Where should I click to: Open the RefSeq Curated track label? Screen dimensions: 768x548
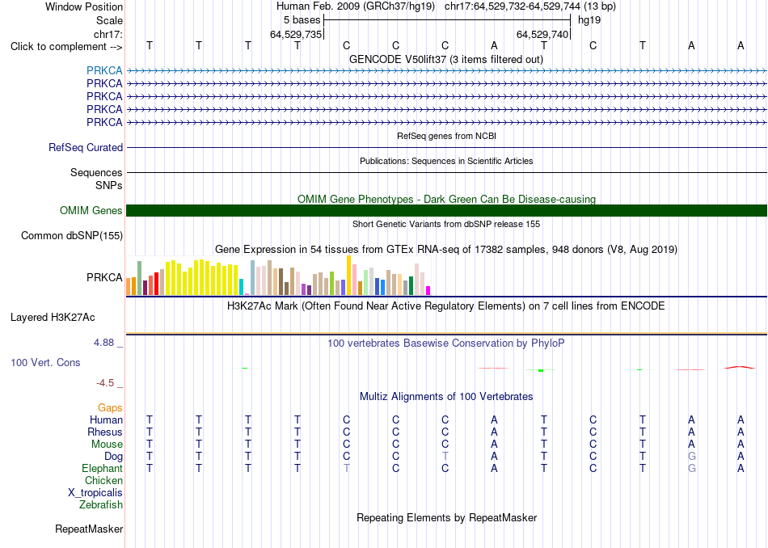86,147
